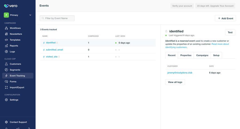The height and width of the screenshot is (129, 240).
Task: Click 'Last triggered 6 days ago.' text
Action: 182,35
